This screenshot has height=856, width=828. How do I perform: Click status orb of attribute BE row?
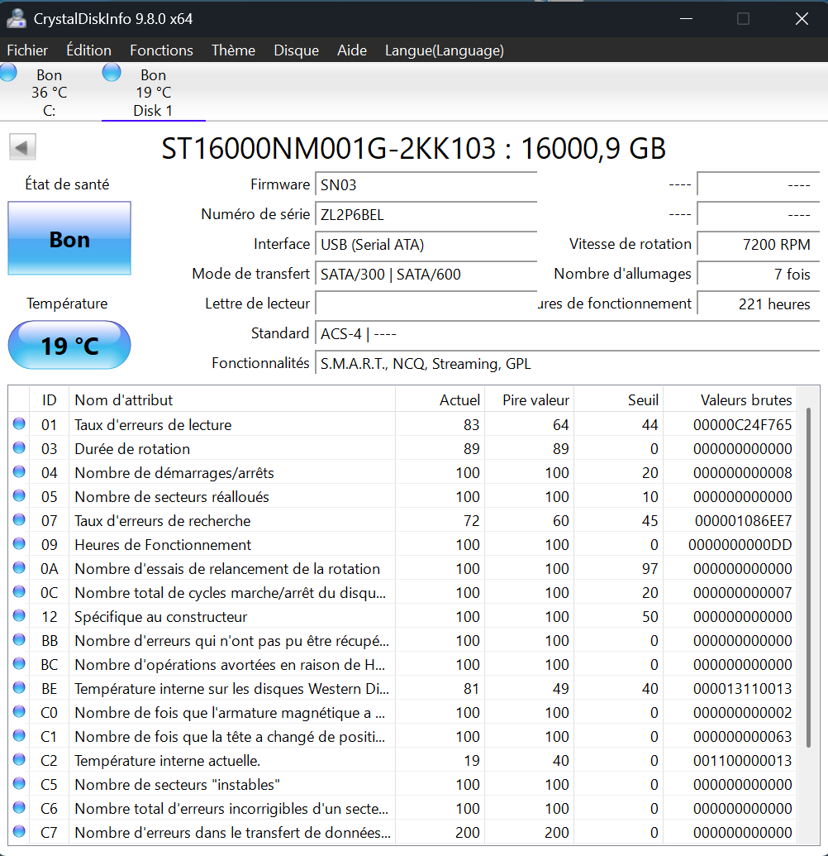tap(19, 688)
